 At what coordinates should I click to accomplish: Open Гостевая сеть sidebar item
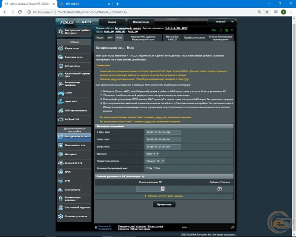click(x=74, y=57)
